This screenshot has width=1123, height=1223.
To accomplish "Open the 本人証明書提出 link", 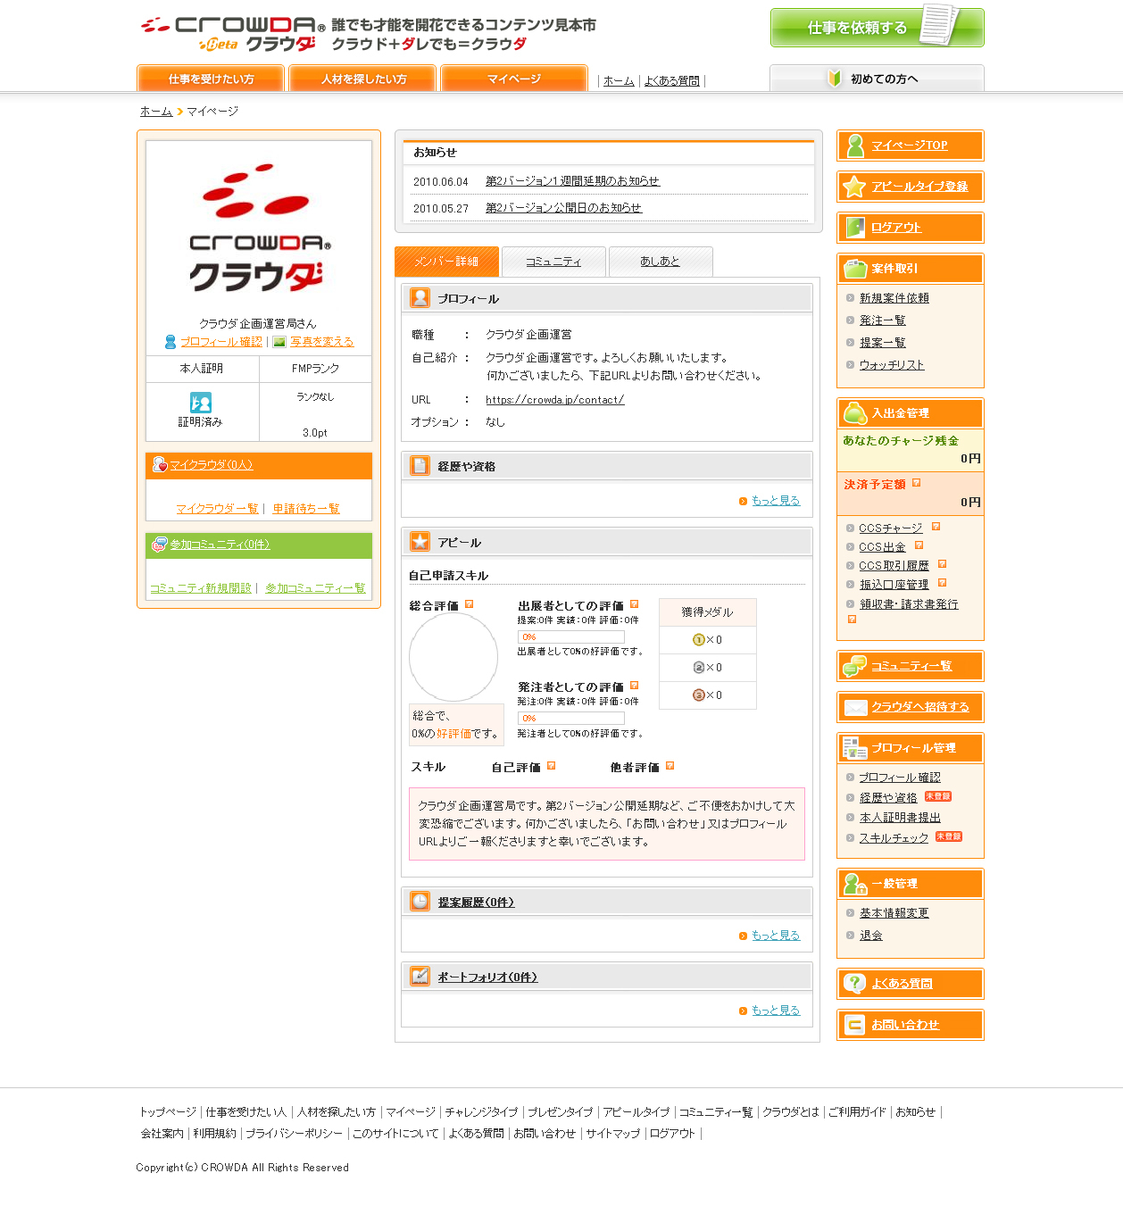I will click(900, 818).
